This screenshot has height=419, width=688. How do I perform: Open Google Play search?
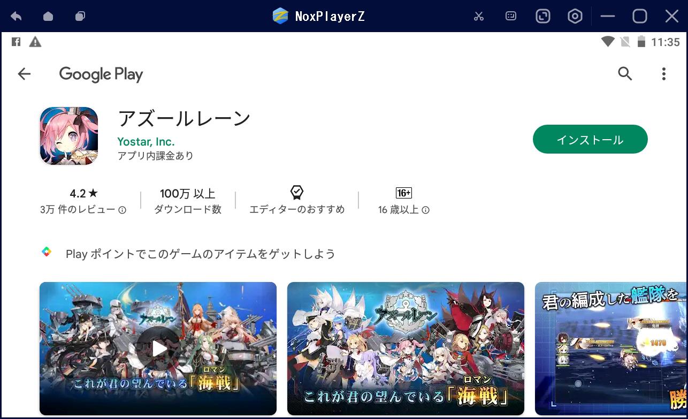point(624,74)
